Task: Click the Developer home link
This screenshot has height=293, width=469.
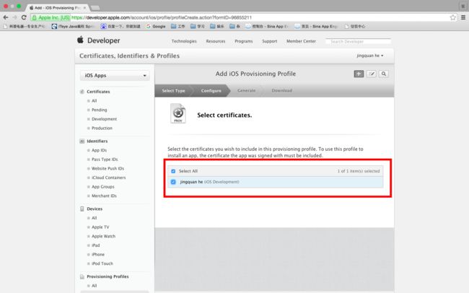Action: (103, 40)
